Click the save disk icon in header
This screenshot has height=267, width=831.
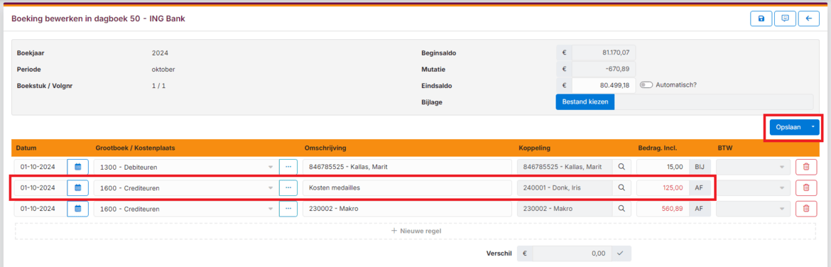point(761,18)
